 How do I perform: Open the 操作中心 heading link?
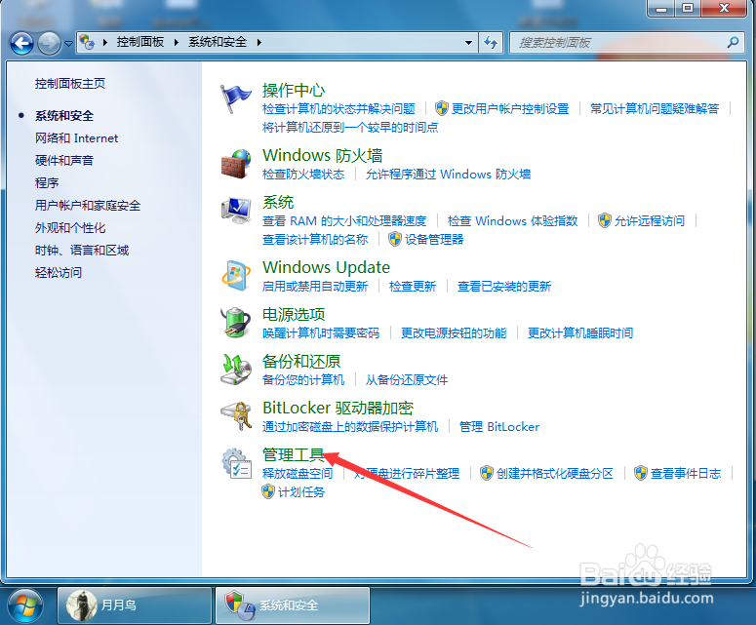[294, 90]
